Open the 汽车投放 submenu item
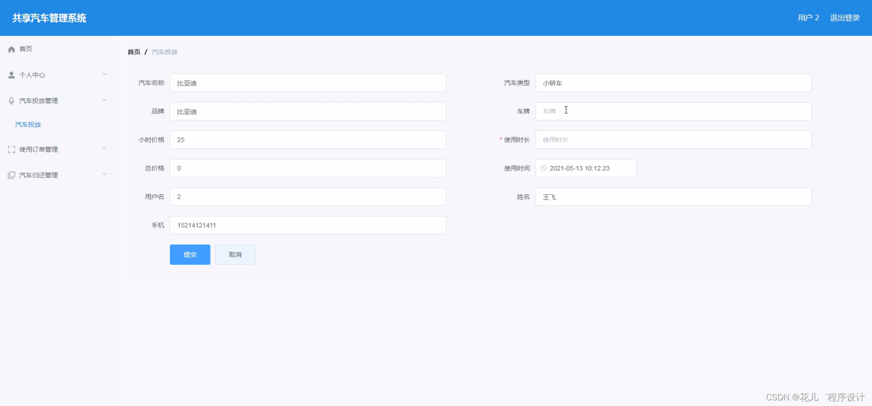Screen dimensions: 872x406 click(x=28, y=124)
